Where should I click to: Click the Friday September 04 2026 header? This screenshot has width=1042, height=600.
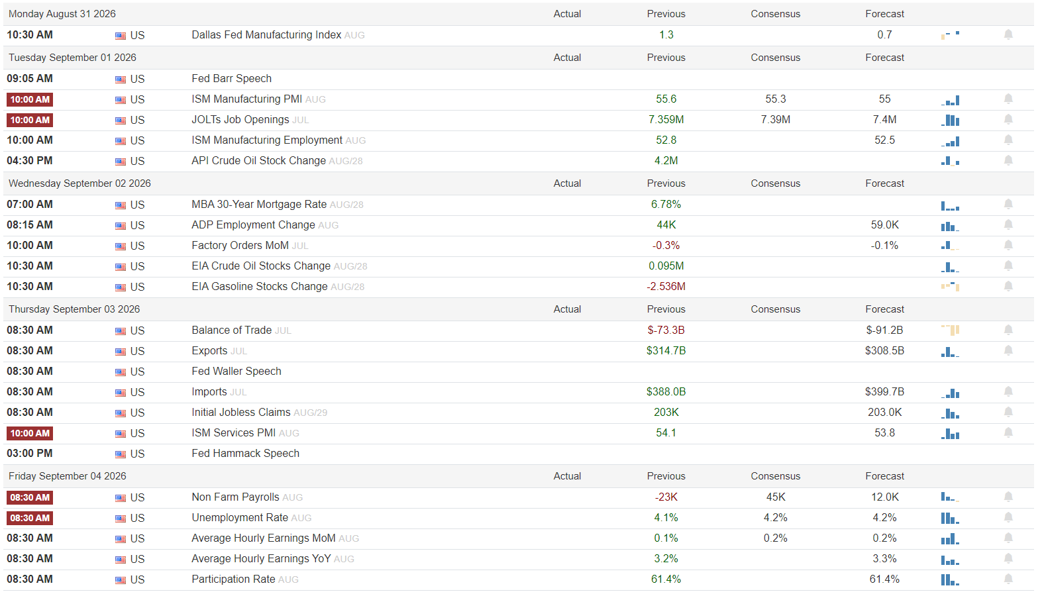[68, 476]
